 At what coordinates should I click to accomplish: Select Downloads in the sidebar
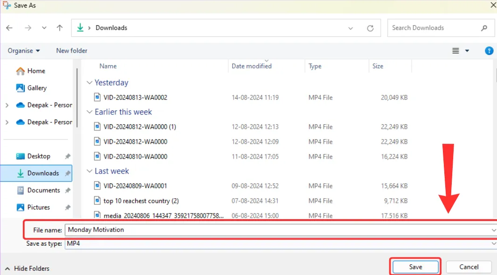[36, 173]
